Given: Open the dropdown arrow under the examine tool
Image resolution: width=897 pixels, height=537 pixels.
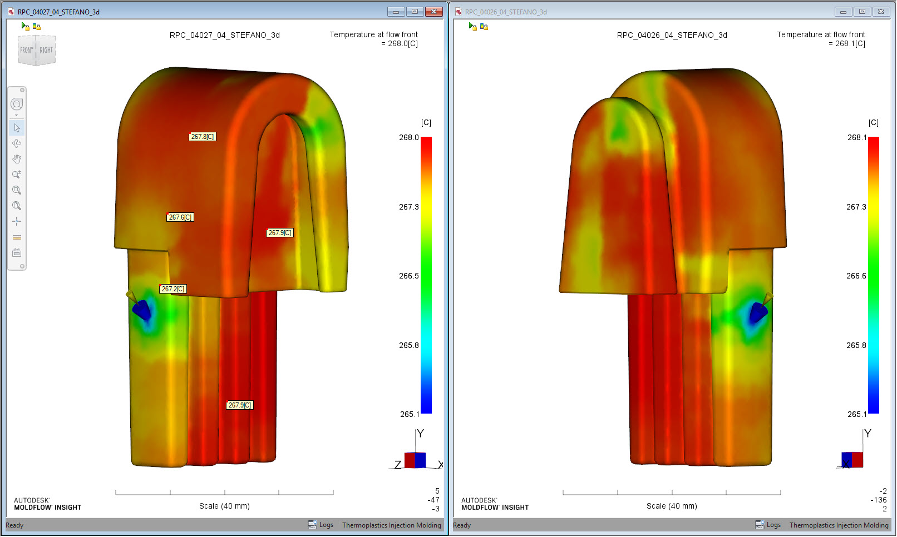Looking at the screenshot, I should tap(17, 115).
